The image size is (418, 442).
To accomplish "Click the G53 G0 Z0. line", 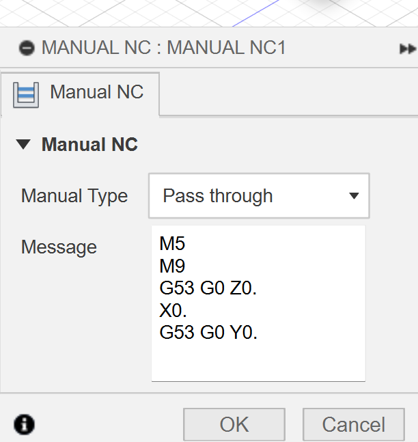I will pos(208,288).
